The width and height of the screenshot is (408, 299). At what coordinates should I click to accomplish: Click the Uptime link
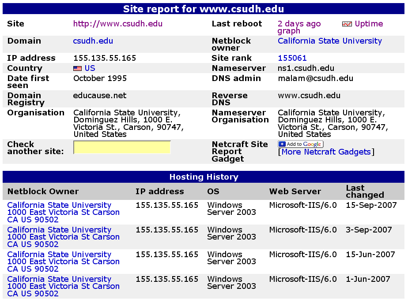coord(369,24)
